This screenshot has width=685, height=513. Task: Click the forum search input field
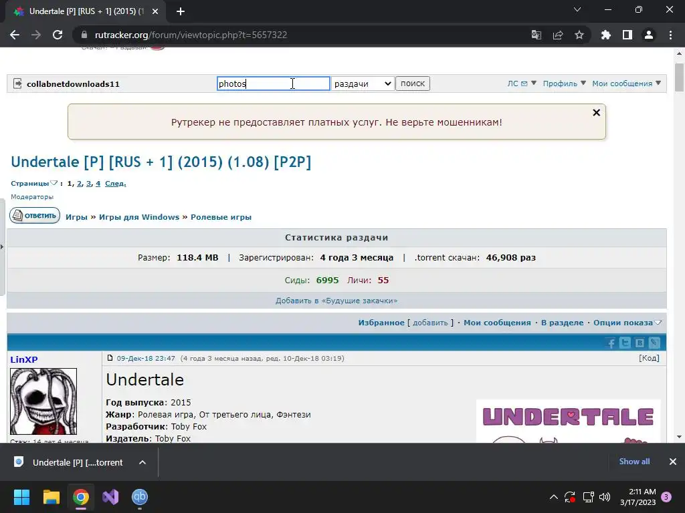click(274, 83)
